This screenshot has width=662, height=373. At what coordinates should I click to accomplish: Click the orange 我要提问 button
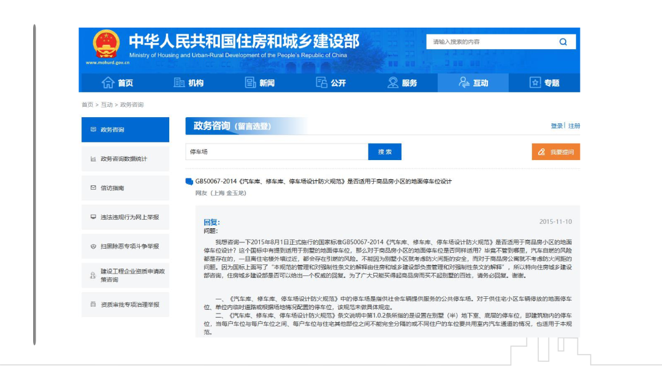pos(555,152)
